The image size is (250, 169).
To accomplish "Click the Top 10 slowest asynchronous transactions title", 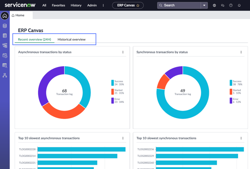I will (49, 138).
